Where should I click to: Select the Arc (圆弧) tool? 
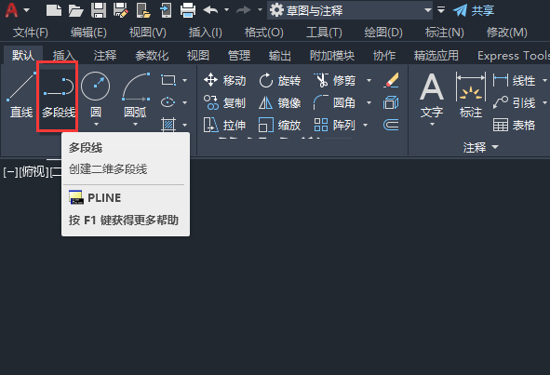136,95
